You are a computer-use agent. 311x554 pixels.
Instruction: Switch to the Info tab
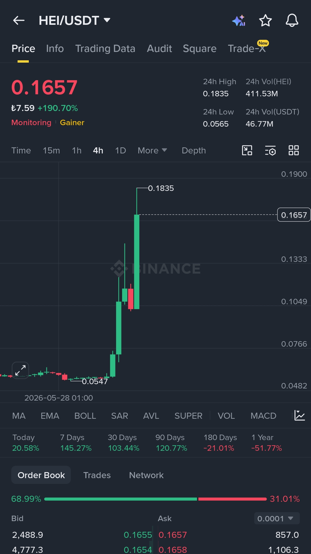(x=55, y=48)
